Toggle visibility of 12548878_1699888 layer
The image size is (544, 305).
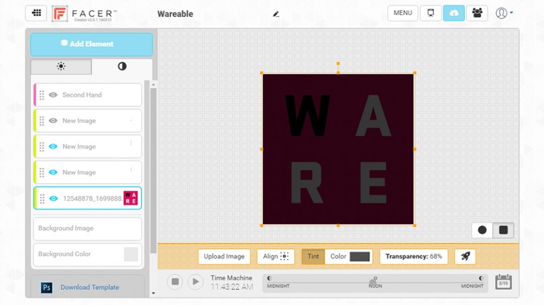coord(53,198)
